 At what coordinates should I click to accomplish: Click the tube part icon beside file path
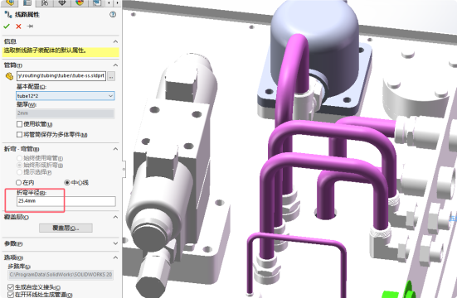(9, 76)
